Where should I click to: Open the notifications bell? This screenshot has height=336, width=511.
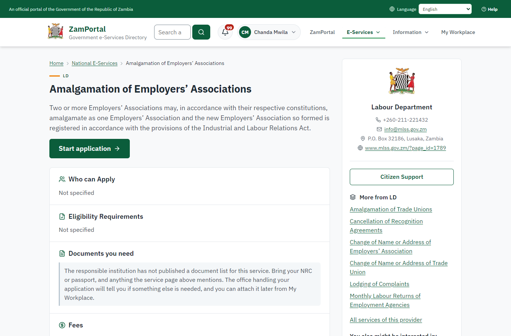click(225, 32)
